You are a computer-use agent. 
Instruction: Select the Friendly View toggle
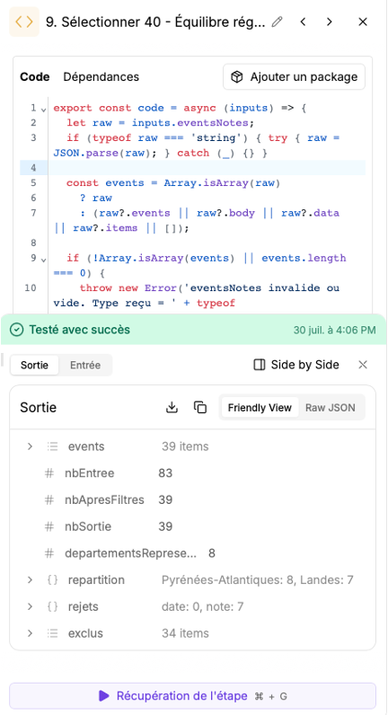click(x=260, y=408)
